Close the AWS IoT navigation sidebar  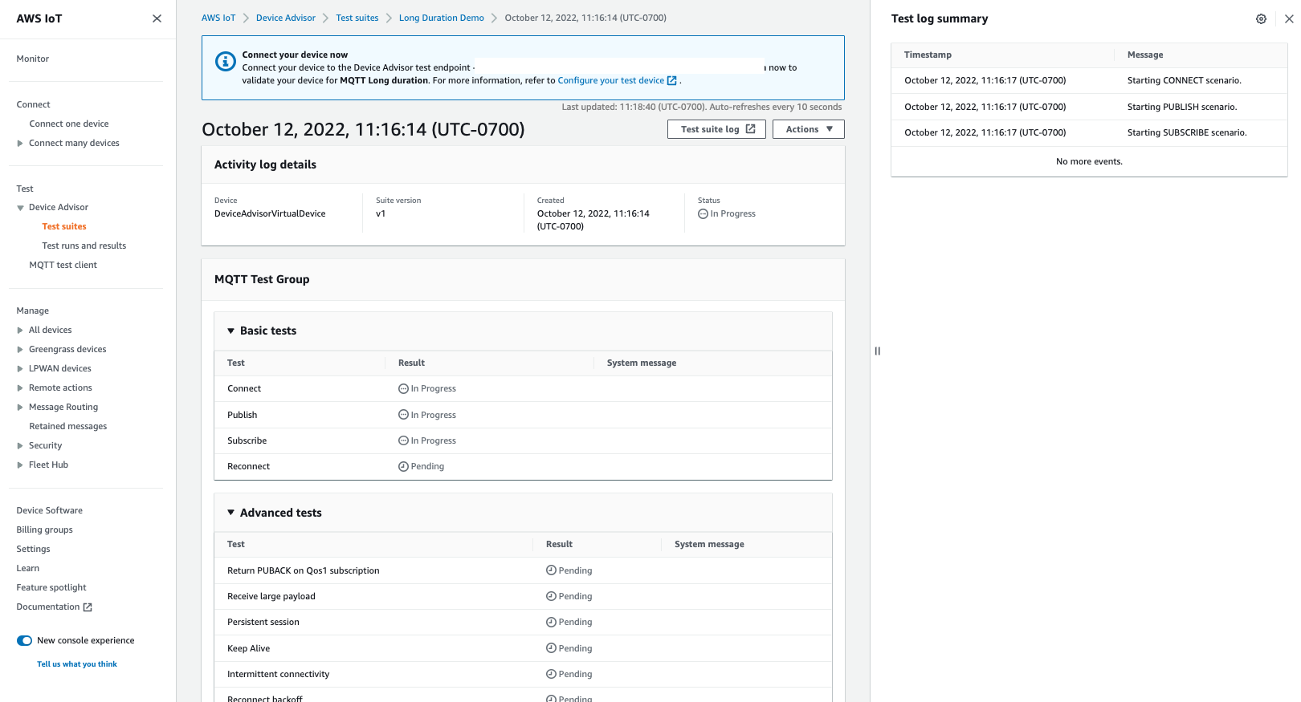tap(157, 18)
